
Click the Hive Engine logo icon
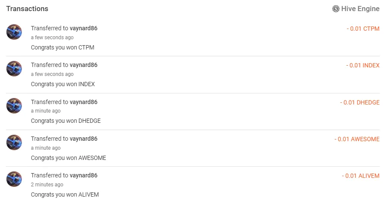point(336,9)
